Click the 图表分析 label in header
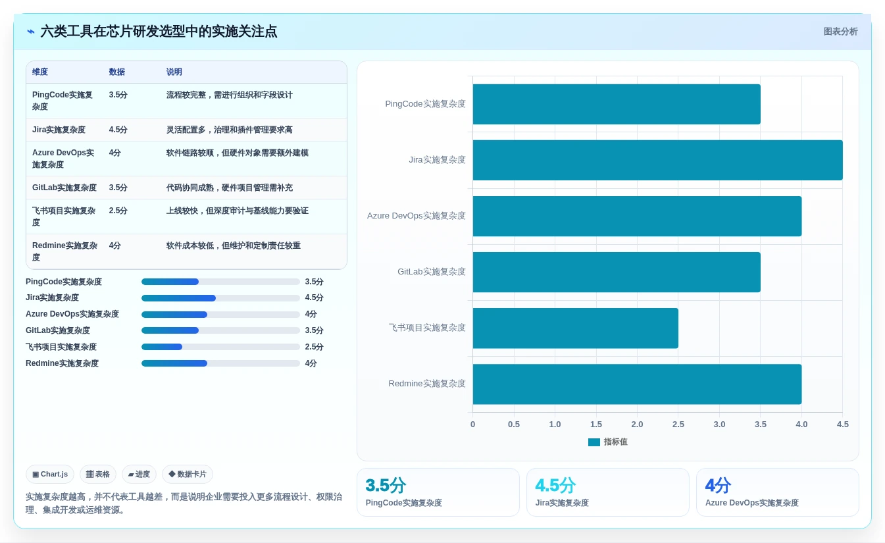This screenshot has height=543, width=885. pyautogui.click(x=840, y=32)
